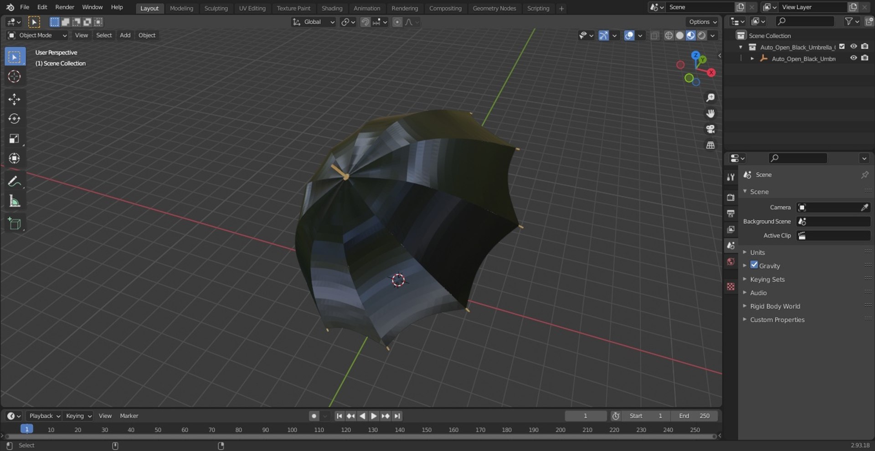This screenshot has width=875, height=451.
Task: Select the Measure tool
Action: [x=15, y=201]
